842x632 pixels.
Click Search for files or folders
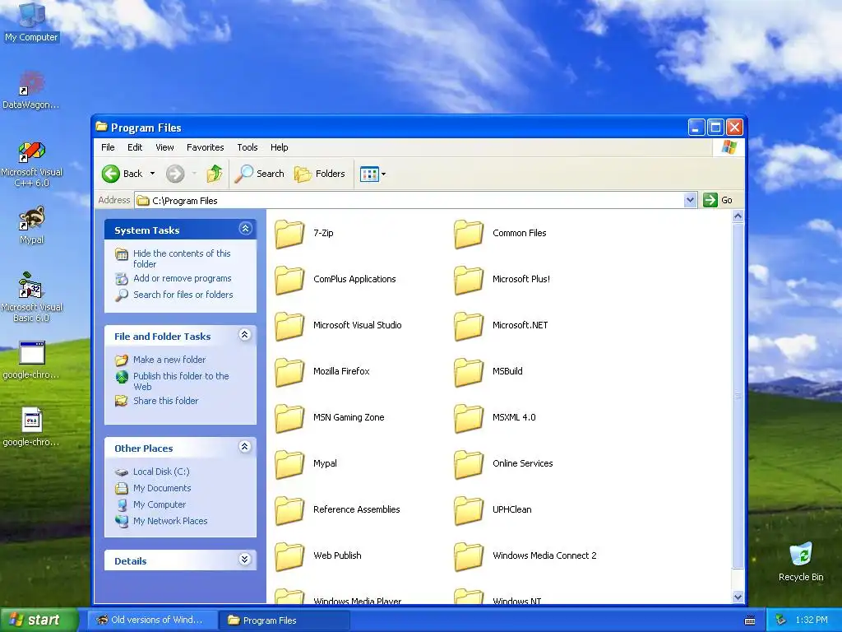point(183,295)
